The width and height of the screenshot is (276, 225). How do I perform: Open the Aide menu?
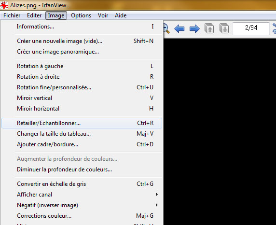click(121, 15)
